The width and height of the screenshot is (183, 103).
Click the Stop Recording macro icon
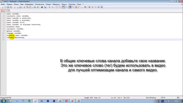pyautogui.click(x=92, y=7)
